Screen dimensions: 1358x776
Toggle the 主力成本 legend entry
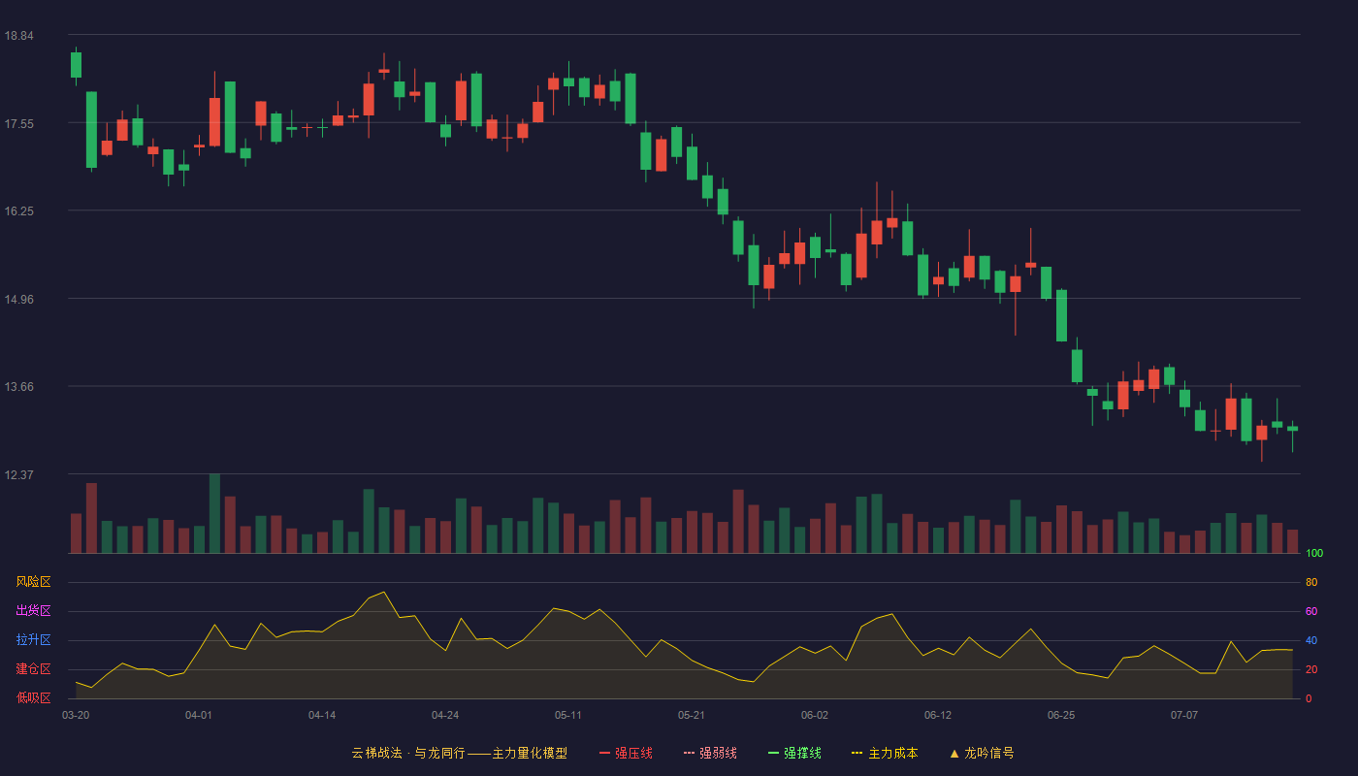click(x=885, y=753)
